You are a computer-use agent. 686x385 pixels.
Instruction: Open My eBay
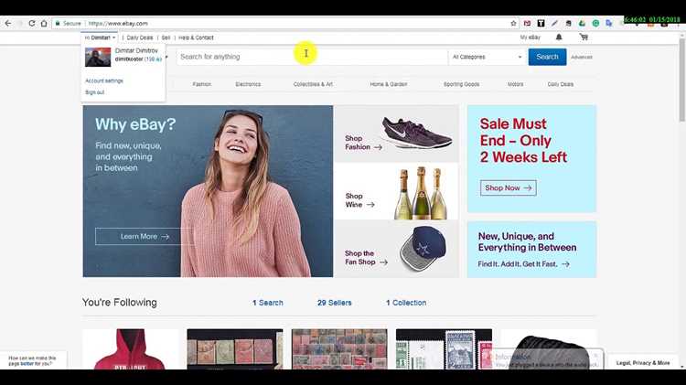tap(531, 37)
